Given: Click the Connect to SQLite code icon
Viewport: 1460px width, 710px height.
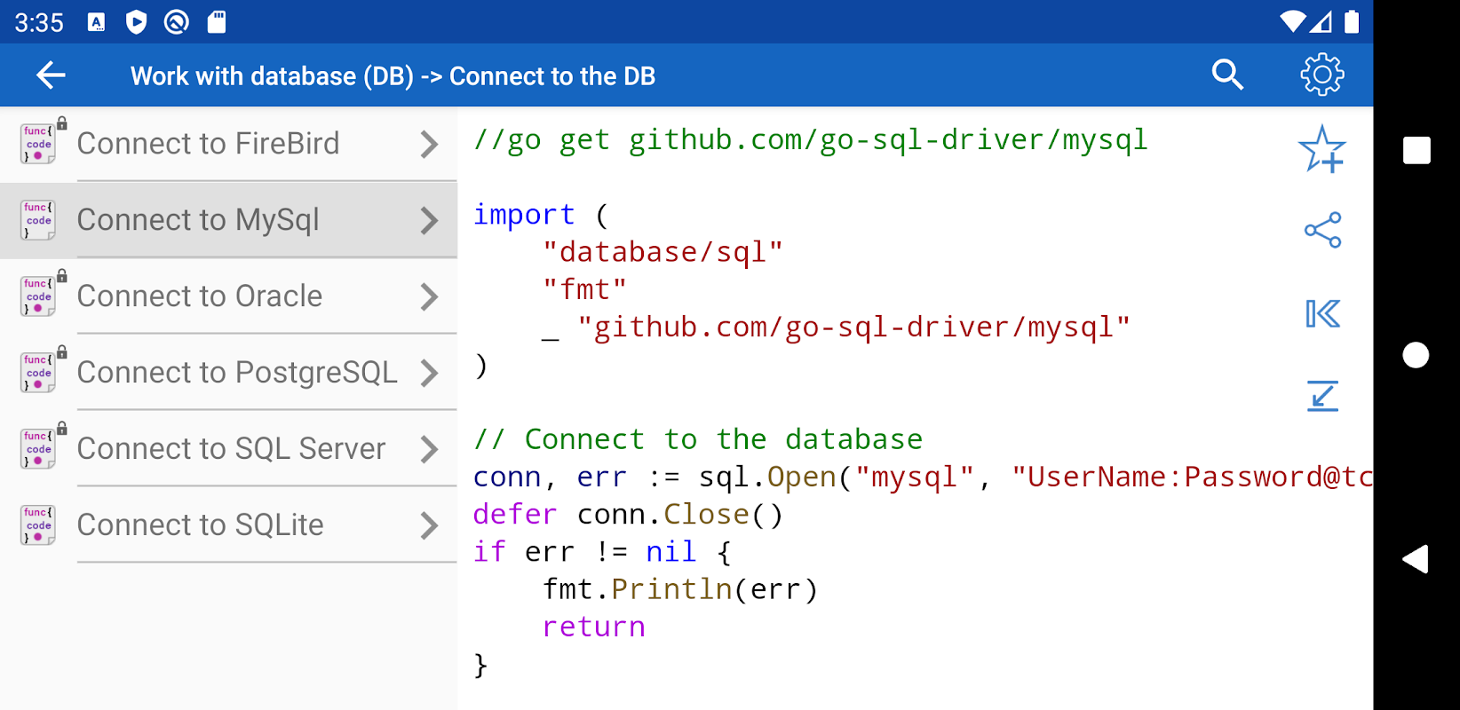Looking at the screenshot, I should click(38, 525).
